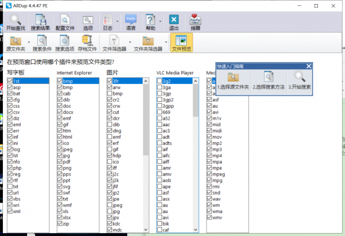This screenshot has width=345, height=236.
Task: Uncheck kdc in the 图片 list
Action: (x=110, y=223)
